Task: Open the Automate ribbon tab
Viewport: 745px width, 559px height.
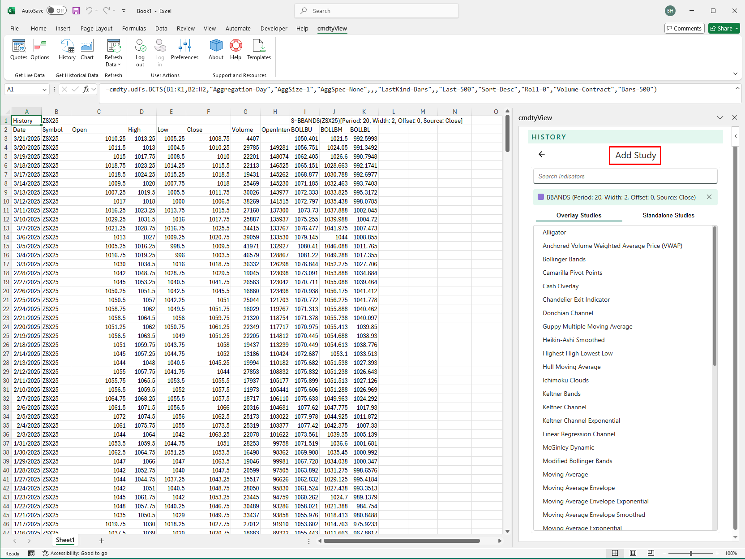Action: [238, 28]
